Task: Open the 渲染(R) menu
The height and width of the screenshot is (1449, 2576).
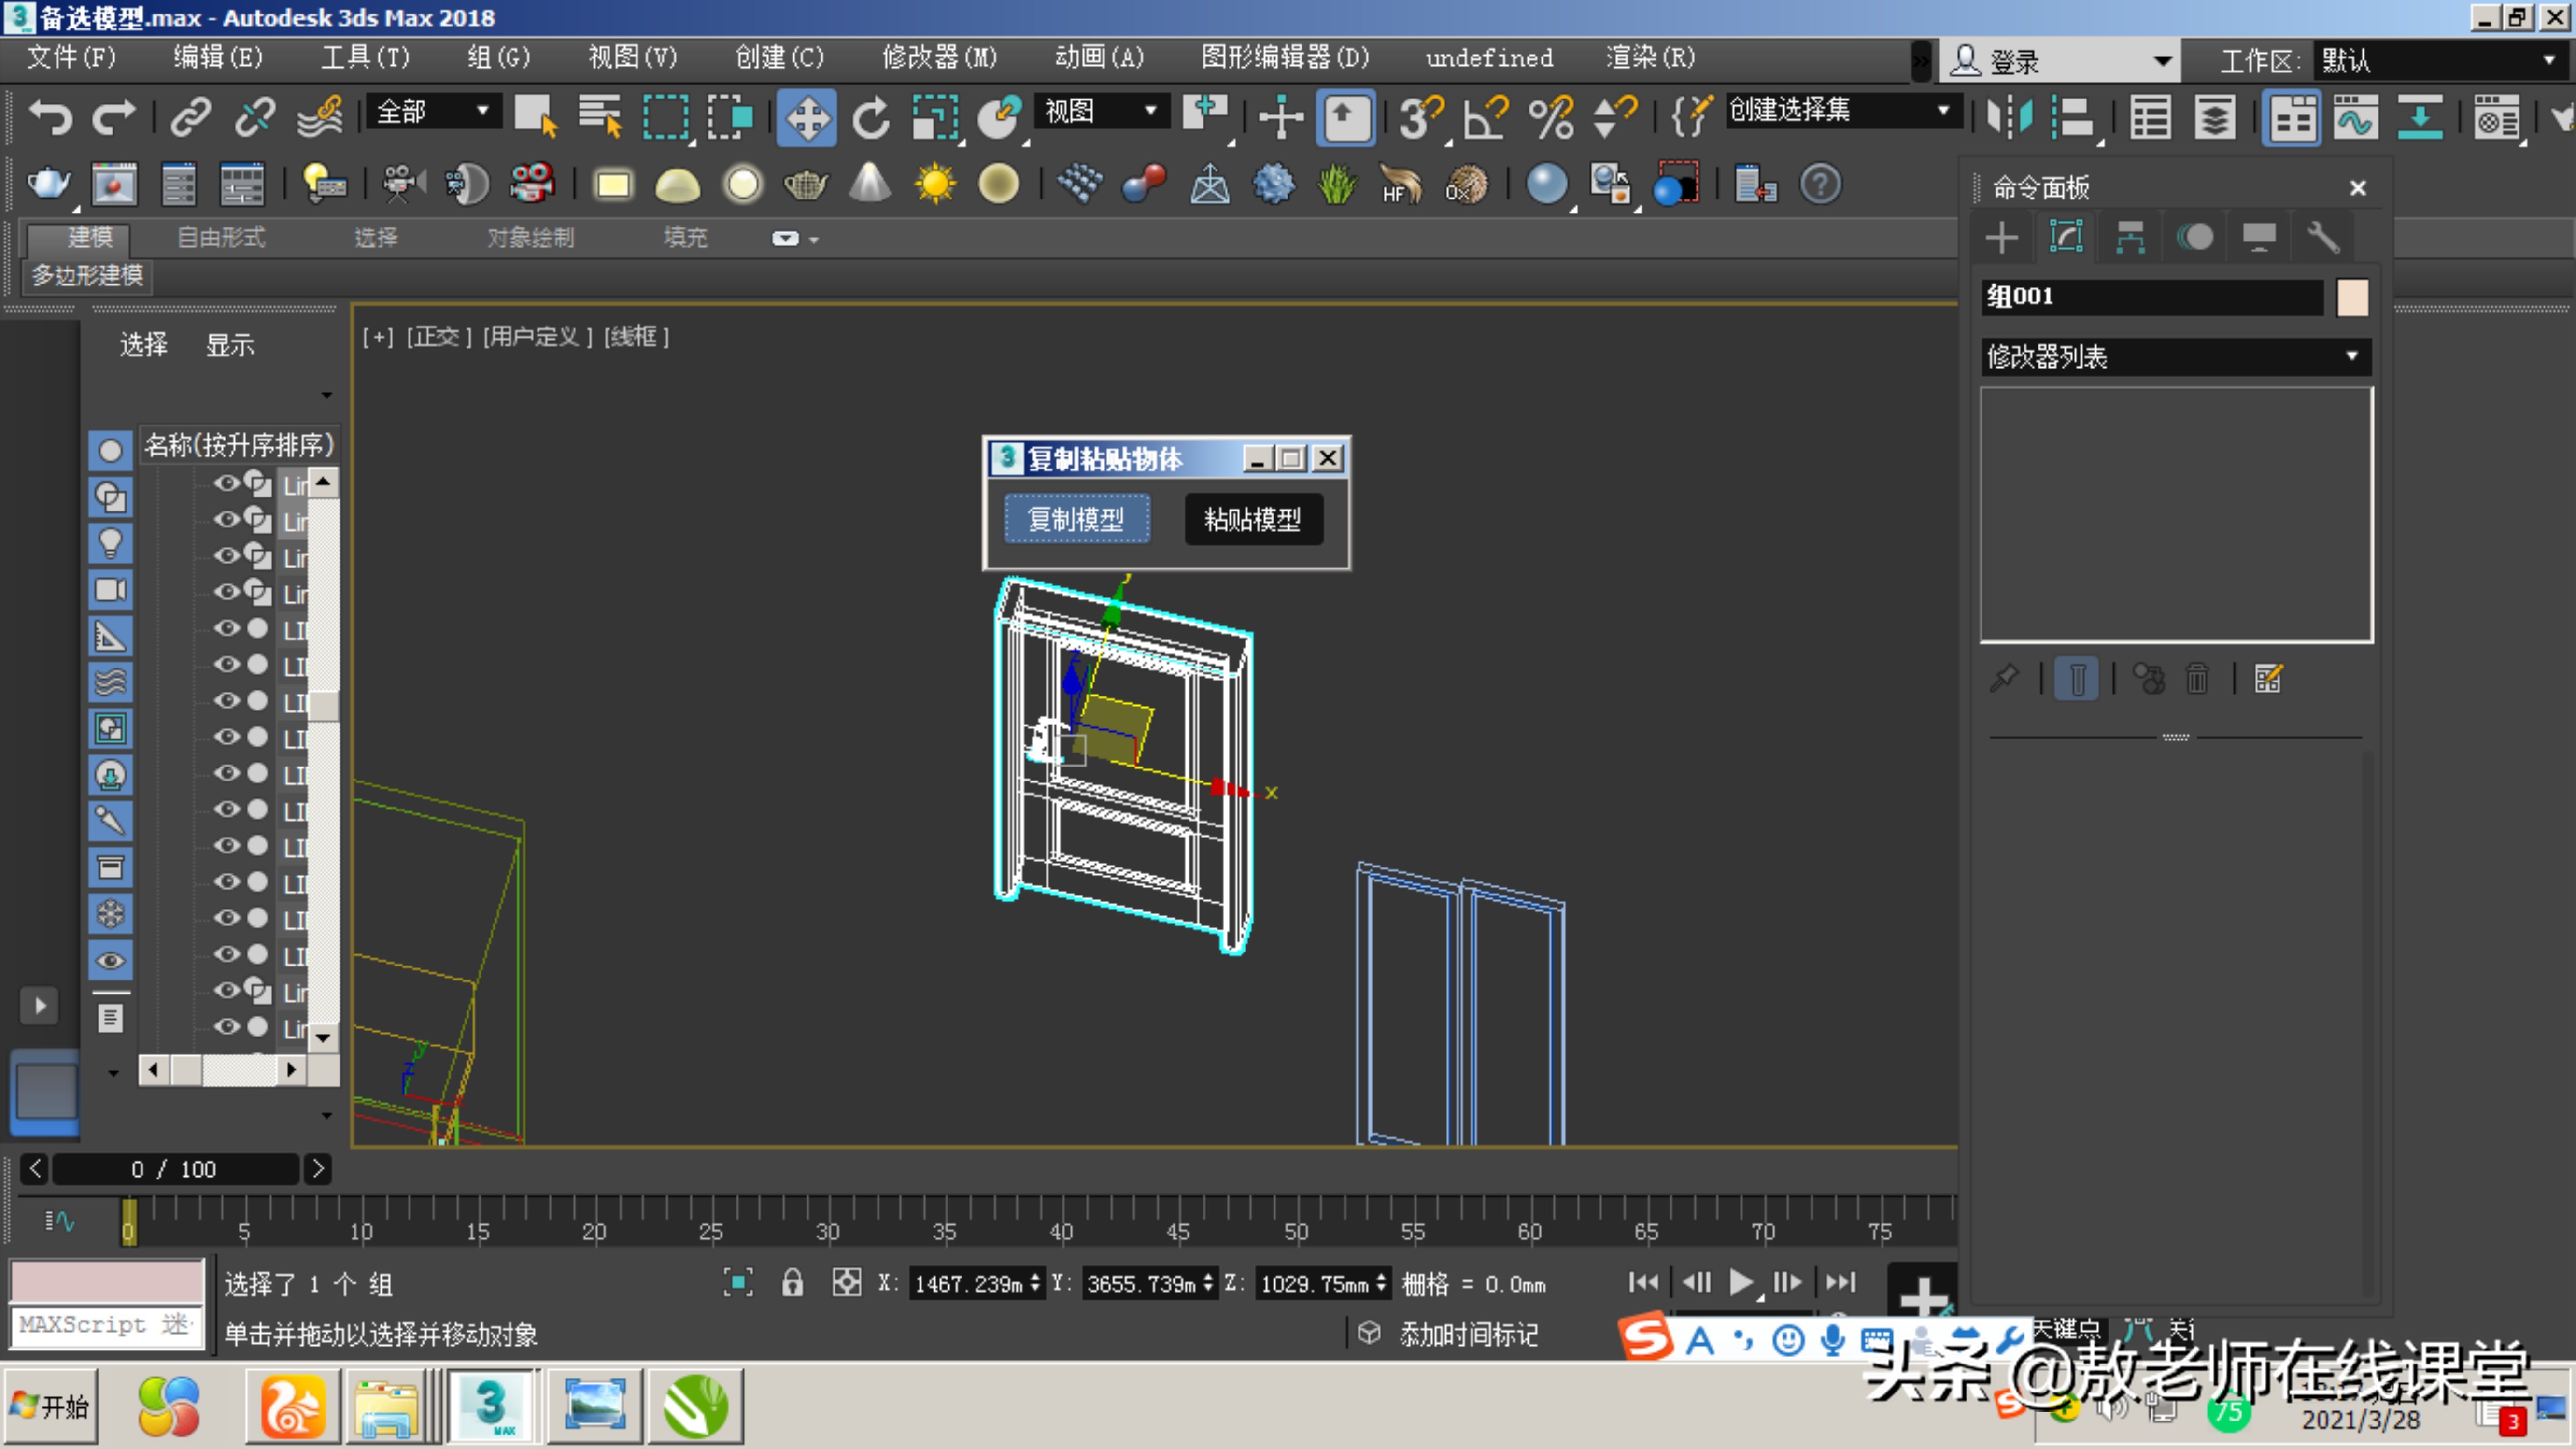Action: [x=1650, y=58]
